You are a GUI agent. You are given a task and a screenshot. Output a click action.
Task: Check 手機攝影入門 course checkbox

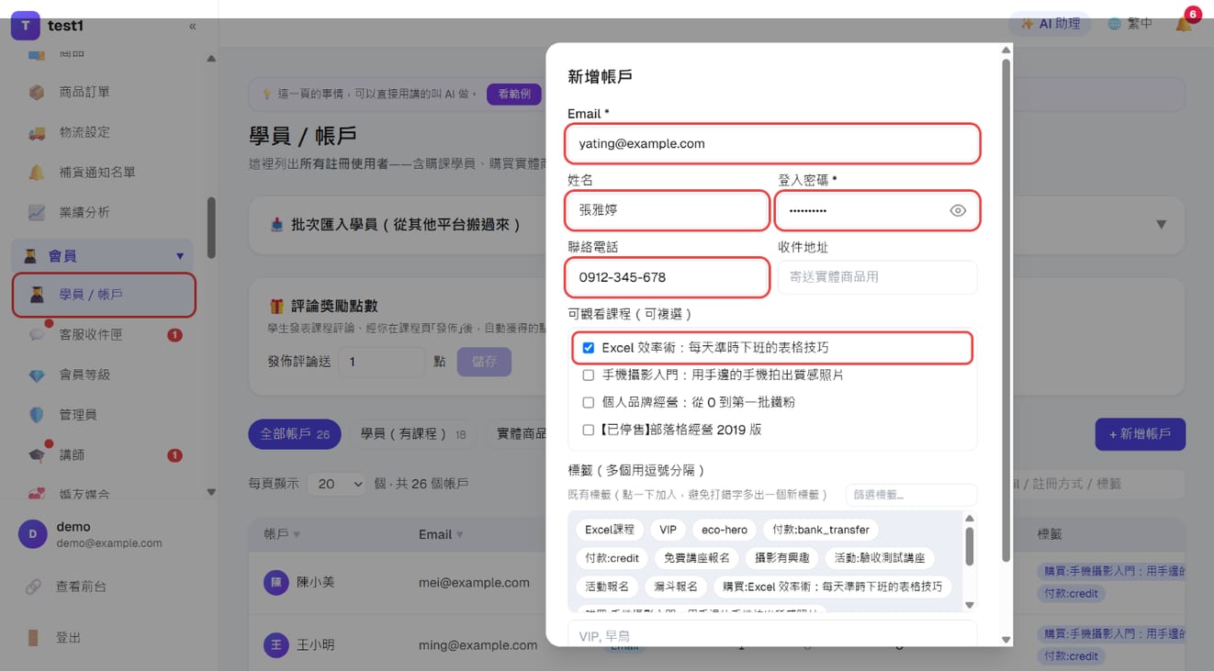pyautogui.click(x=589, y=375)
